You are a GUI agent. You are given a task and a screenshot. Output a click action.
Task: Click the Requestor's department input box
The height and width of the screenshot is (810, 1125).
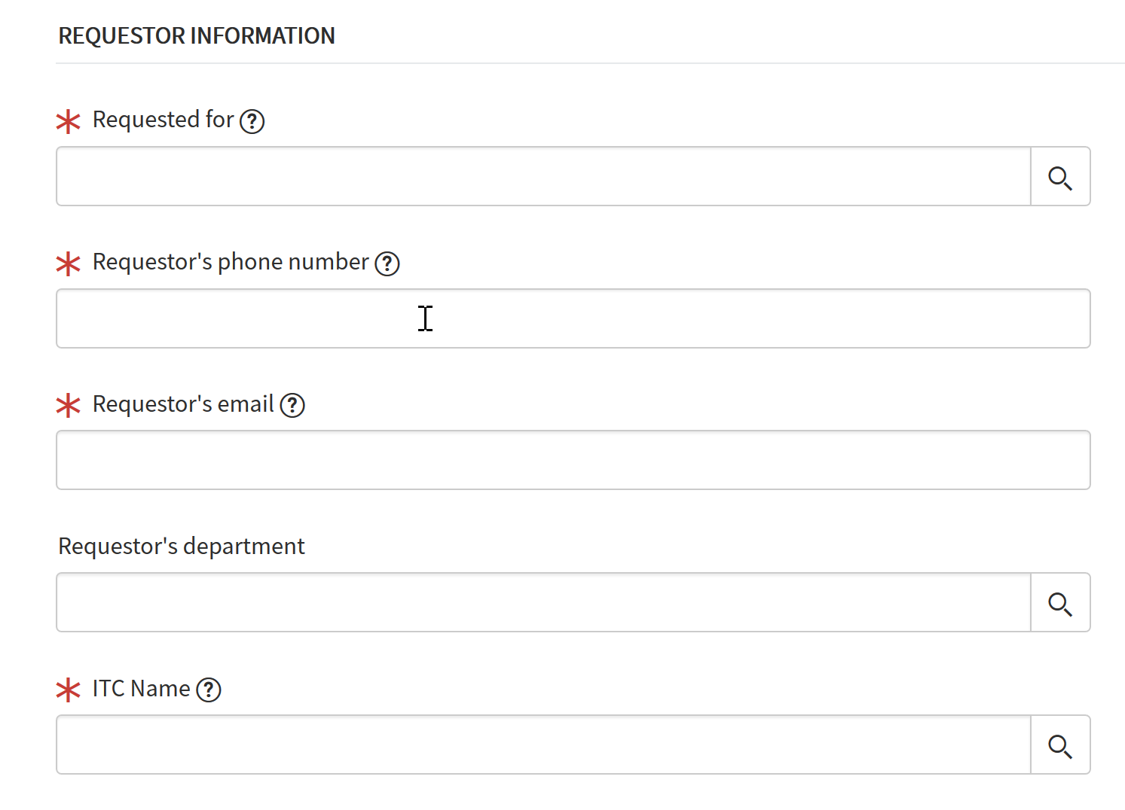point(527,602)
